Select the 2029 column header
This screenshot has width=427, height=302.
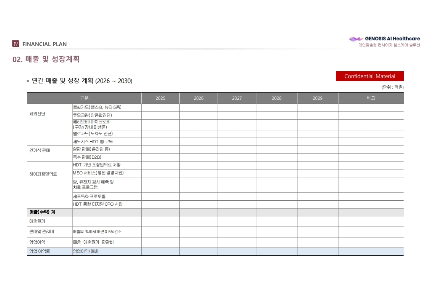[318, 98]
